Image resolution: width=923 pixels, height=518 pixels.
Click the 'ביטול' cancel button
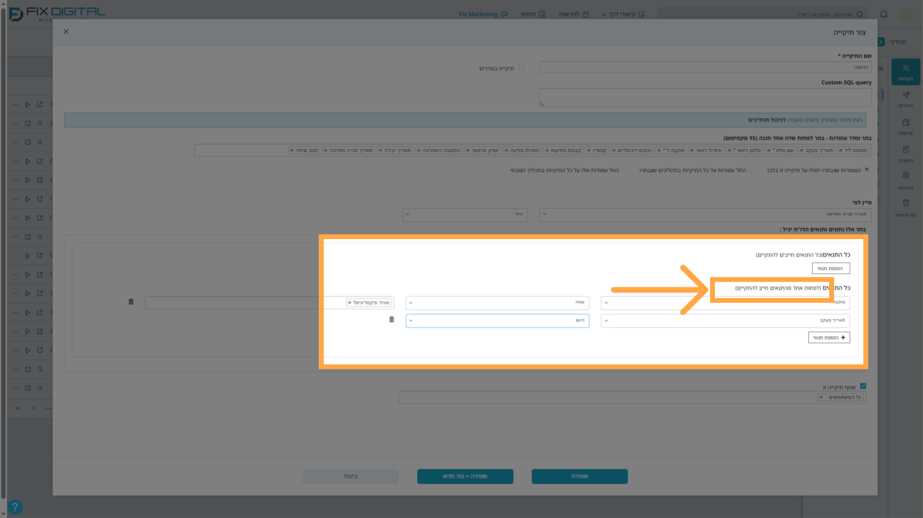click(350, 476)
